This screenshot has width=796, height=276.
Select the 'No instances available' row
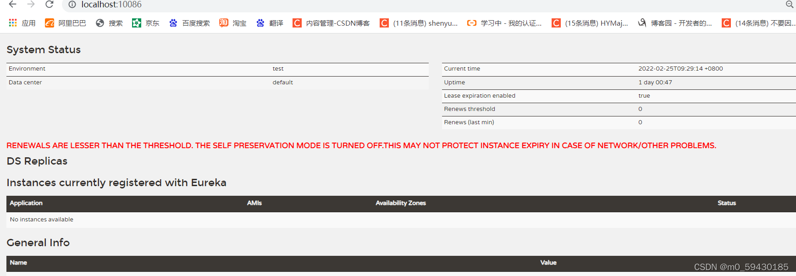(x=401, y=220)
